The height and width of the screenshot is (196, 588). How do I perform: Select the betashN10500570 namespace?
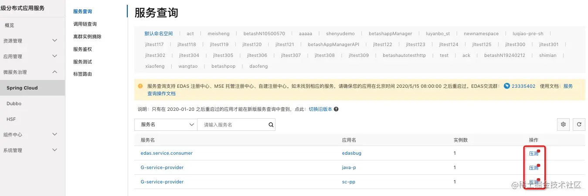click(x=264, y=33)
